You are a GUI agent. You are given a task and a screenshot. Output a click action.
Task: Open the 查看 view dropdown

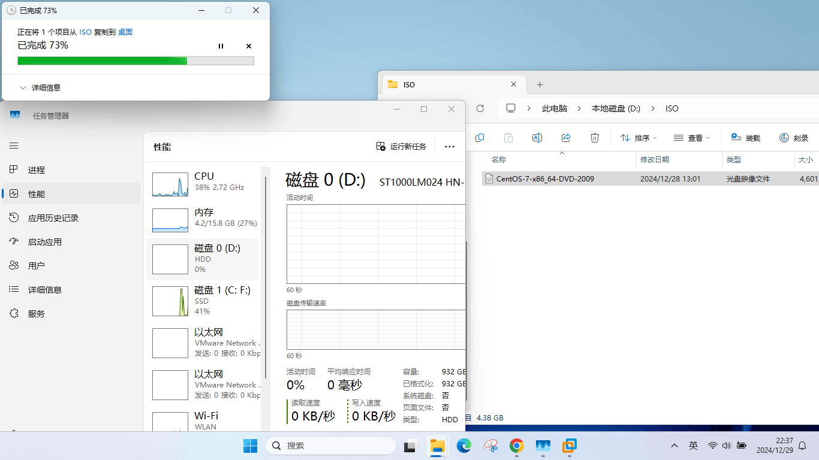692,138
